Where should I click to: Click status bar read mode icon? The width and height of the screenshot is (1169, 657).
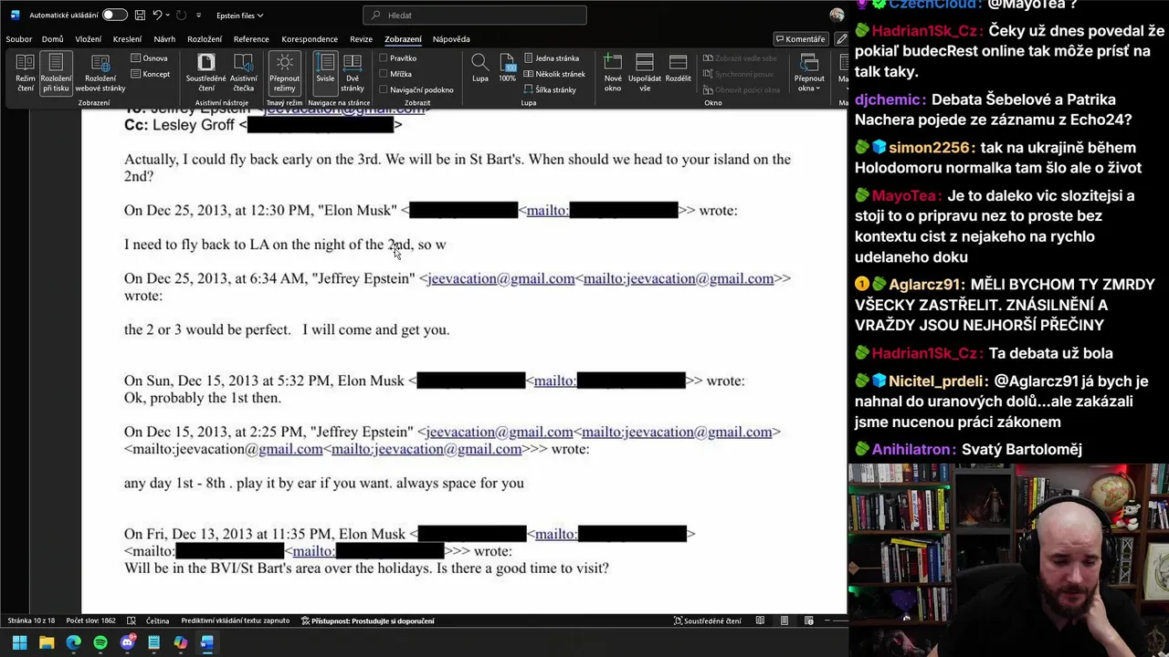click(x=760, y=620)
